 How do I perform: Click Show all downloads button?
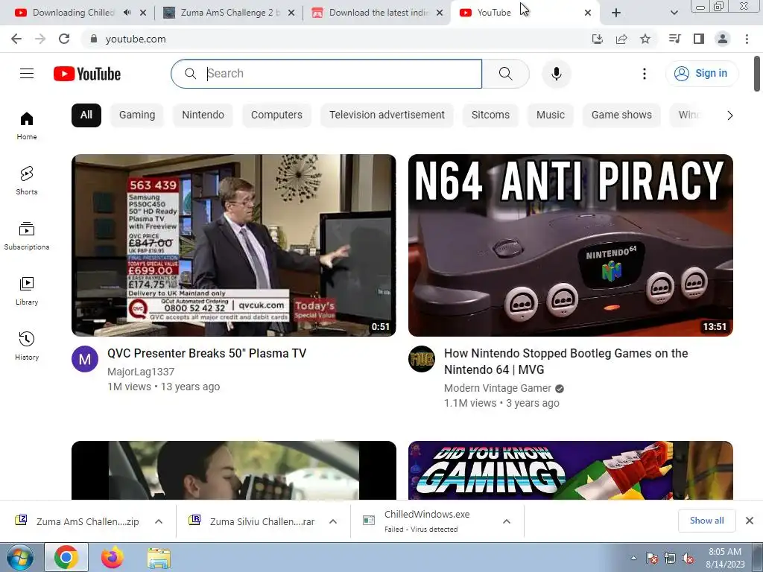[706, 521]
